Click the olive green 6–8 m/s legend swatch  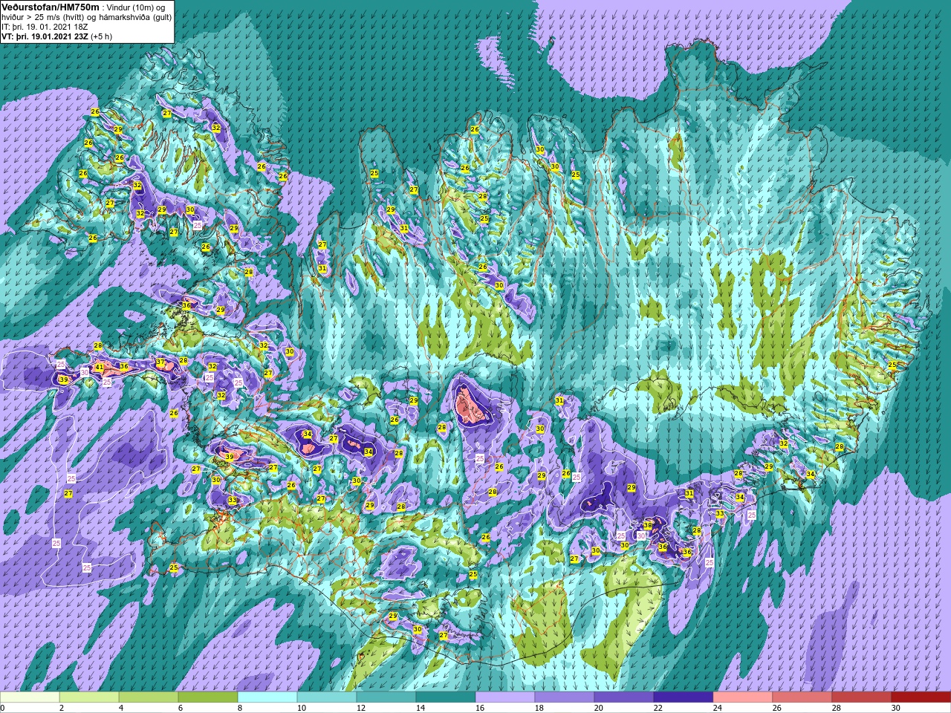point(208,697)
